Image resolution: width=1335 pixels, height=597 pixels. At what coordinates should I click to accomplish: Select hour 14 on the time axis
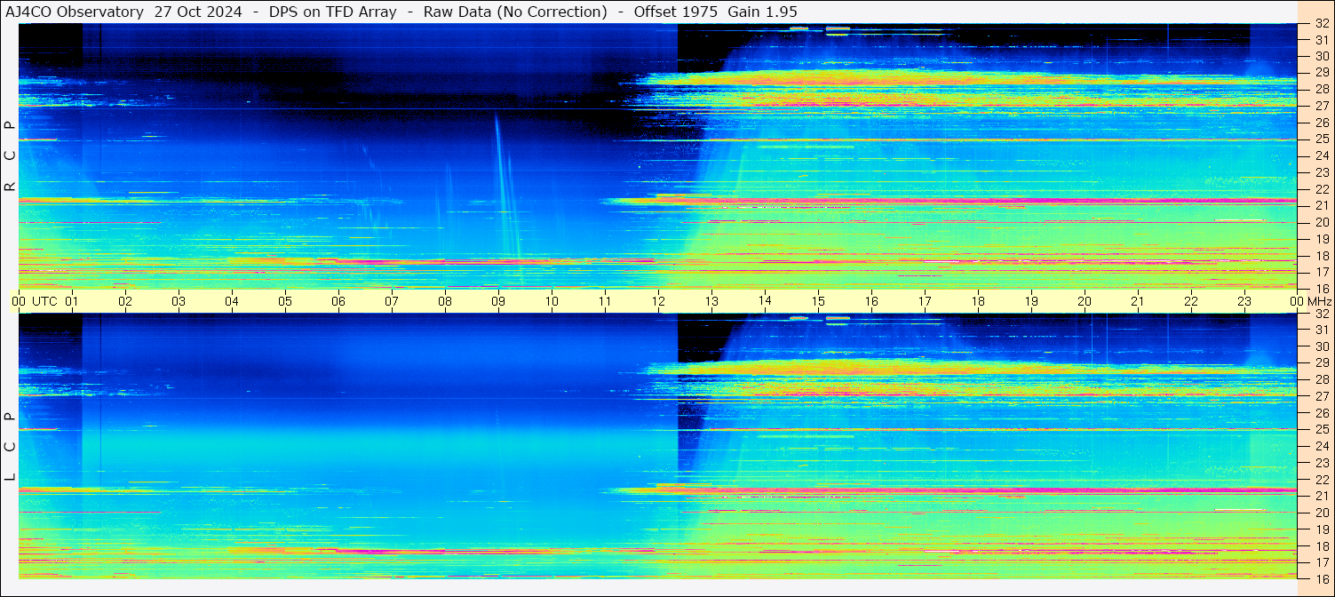pyautogui.click(x=765, y=301)
